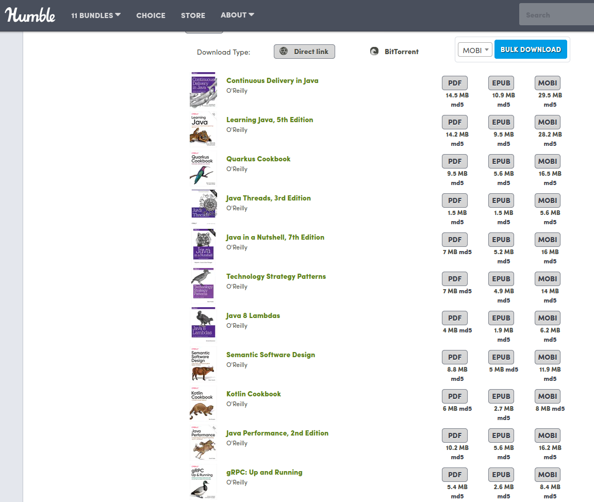Click Learning Java tiger cover thumbnail
This screenshot has height=502, width=594.
(204, 129)
